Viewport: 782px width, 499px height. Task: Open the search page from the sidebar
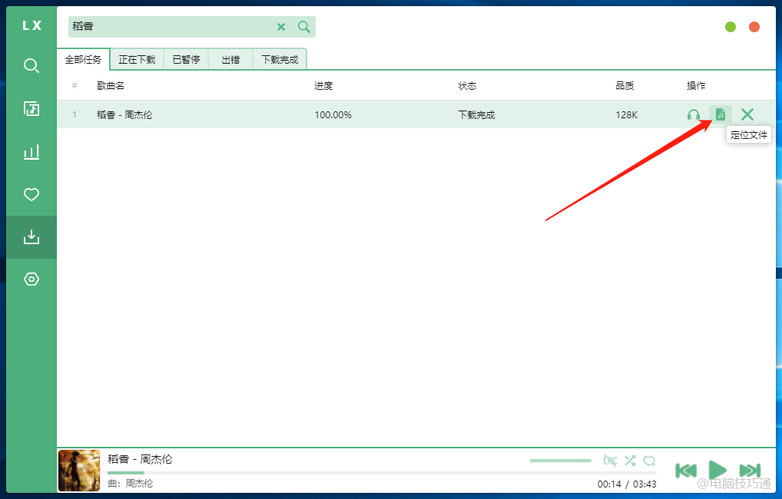31,66
